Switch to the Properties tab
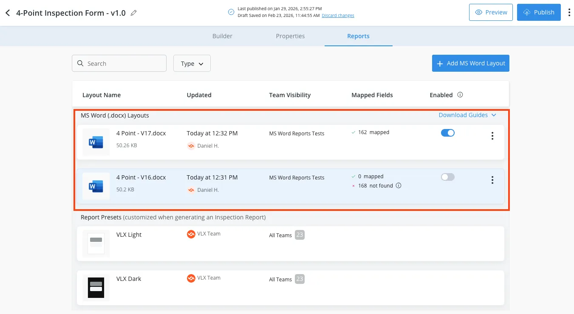This screenshot has height=314, width=574. click(x=290, y=36)
